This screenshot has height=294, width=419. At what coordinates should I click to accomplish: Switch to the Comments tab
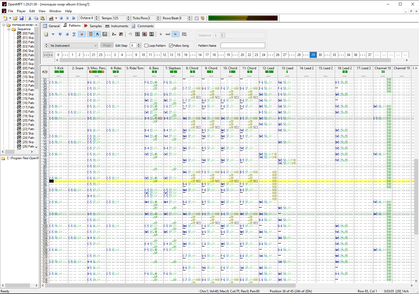tap(142, 26)
